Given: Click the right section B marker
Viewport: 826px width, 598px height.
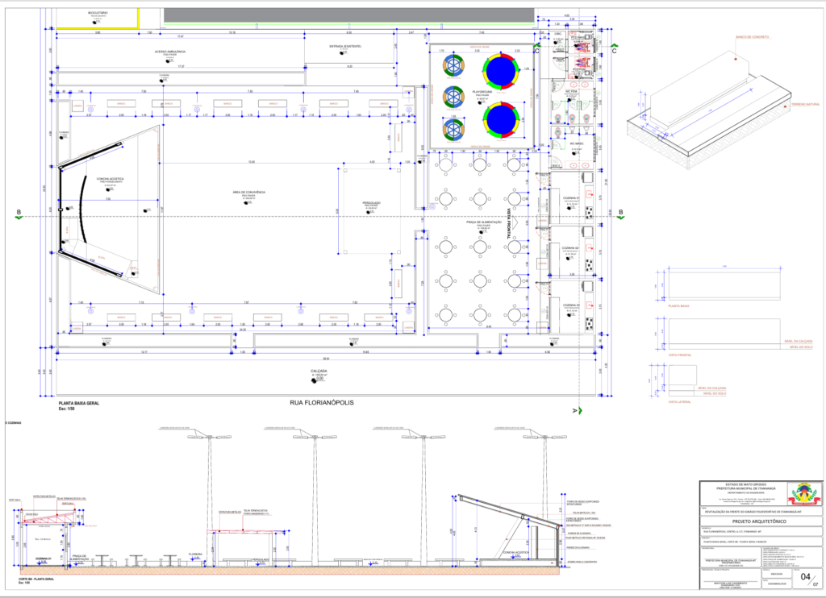Looking at the screenshot, I should tap(621, 214).
